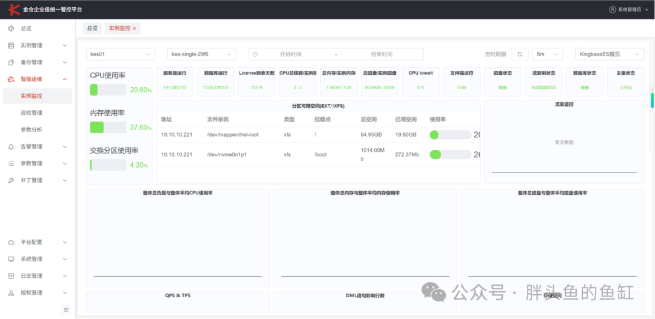Image resolution: width=655 pixels, height=319 pixels.
Task: Open 实例监控 in the sidebar
Action: pos(37,96)
